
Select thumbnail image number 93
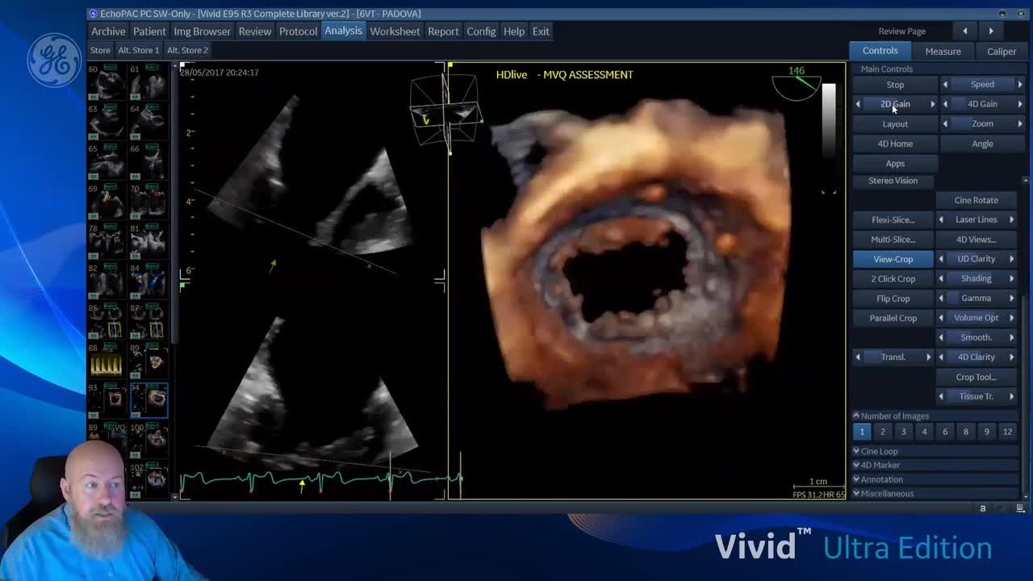[107, 400]
